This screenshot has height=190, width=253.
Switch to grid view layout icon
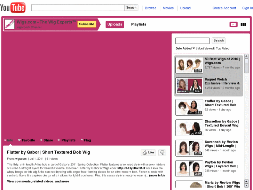(243, 24)
